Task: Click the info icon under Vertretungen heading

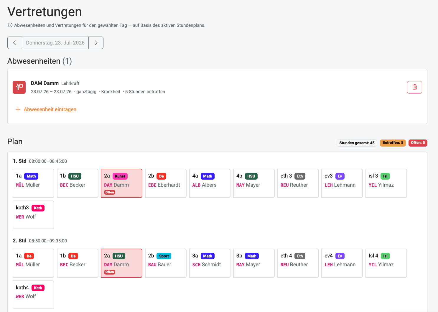Action: [x=10, y=25]
